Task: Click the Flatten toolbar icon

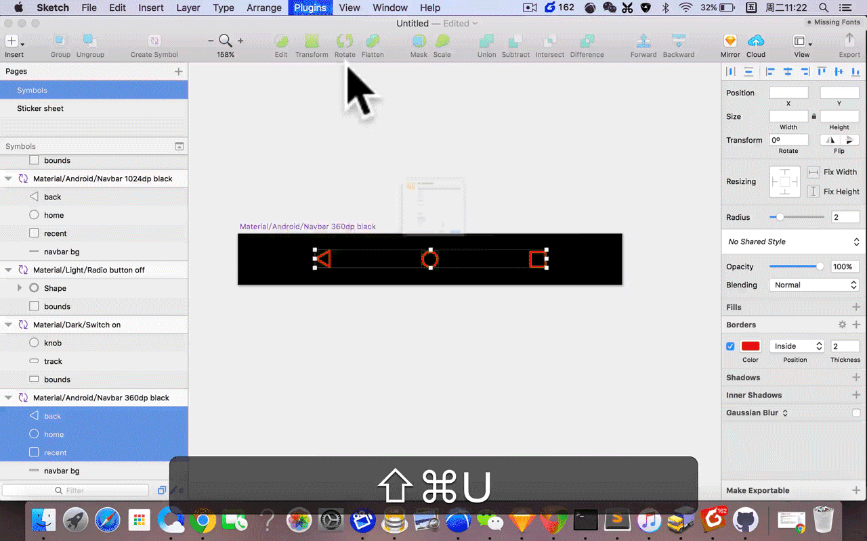Action: click(x=373, y=42)
